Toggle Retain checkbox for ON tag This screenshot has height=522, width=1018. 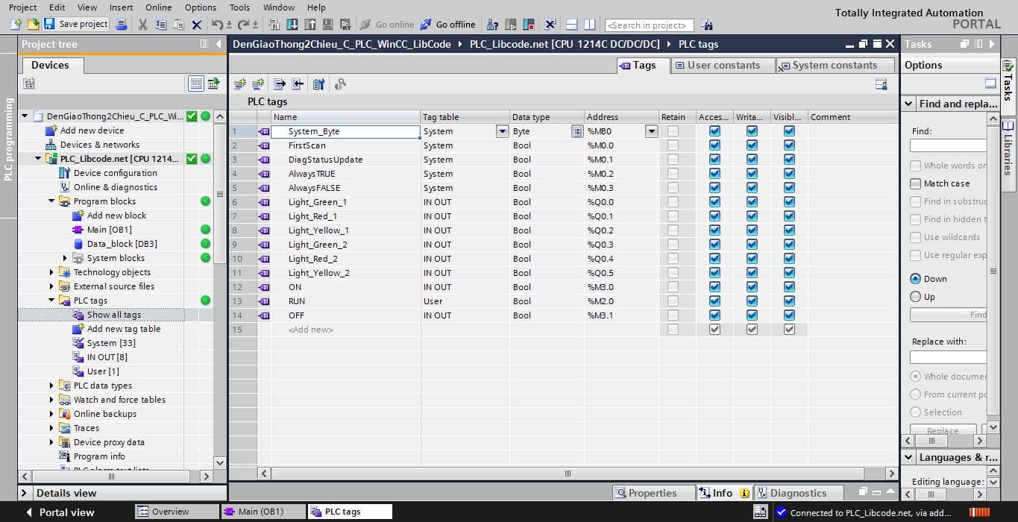(x=673, y=287)
